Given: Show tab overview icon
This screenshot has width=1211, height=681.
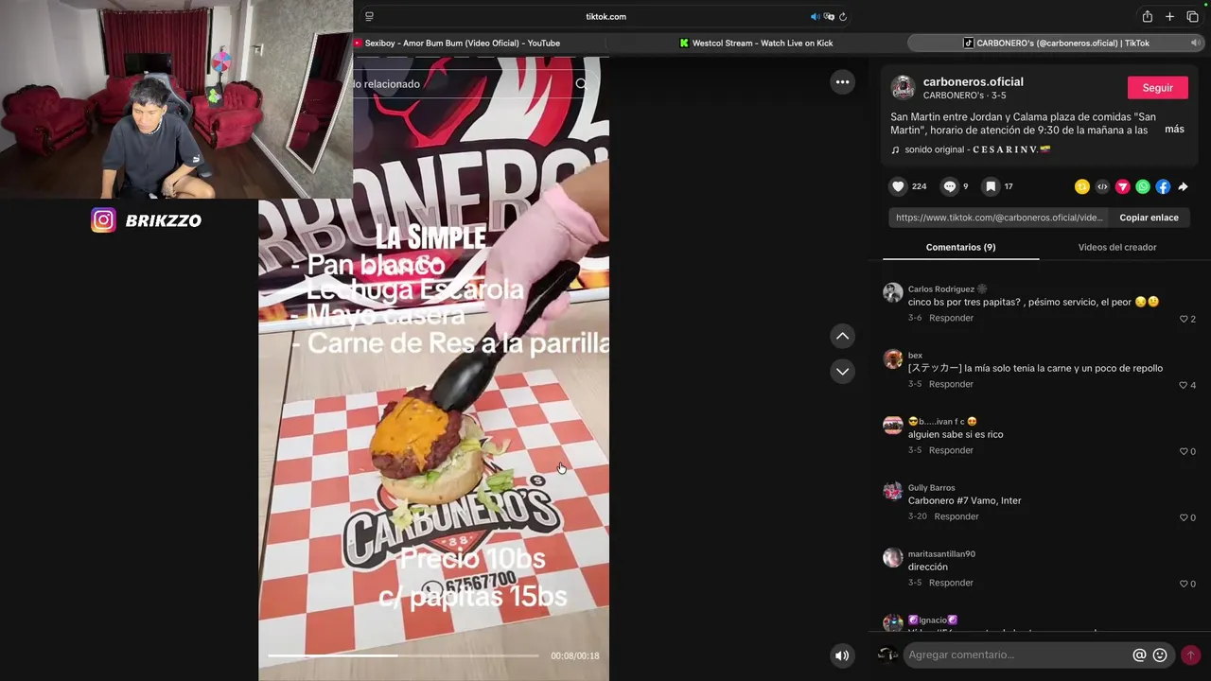Looking at the screenshot, I should click(1192, 16).
